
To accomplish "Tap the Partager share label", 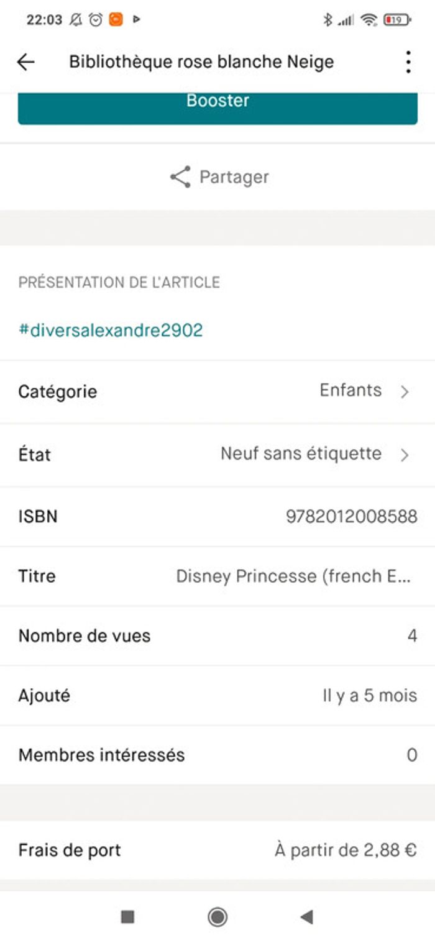I will [x=234, y=177].
